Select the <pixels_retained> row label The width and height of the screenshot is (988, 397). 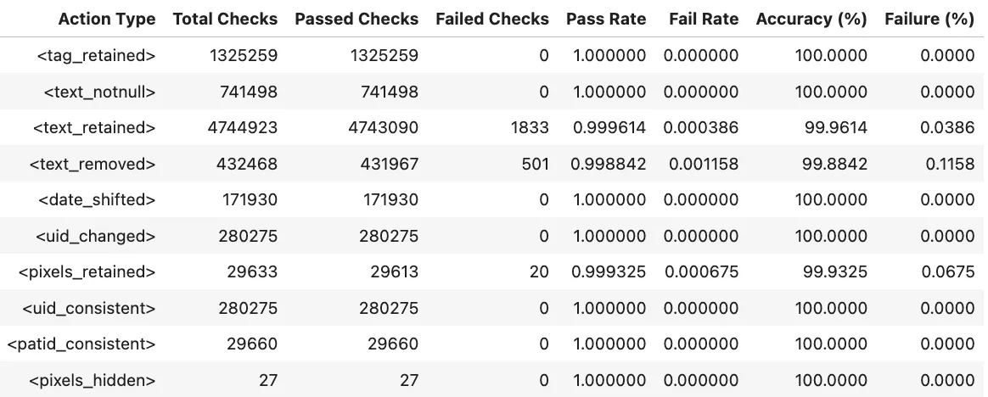(x=87, y=272)
